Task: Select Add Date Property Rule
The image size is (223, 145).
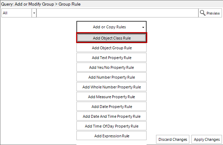Action: pyautogui.click(x=111, y=107)
